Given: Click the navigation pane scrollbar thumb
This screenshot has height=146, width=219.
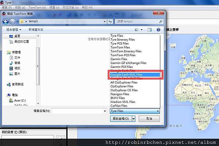Looking at the screenshot, I should 38,66.
